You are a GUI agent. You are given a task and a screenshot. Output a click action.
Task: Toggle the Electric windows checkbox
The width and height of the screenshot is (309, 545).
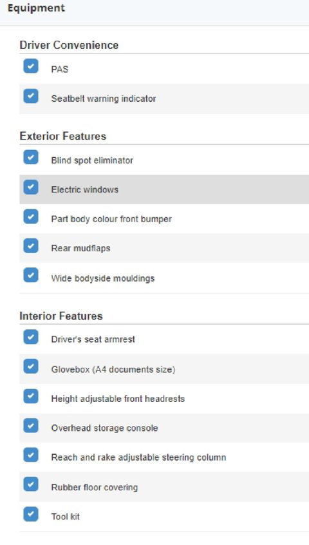click(31, 187)
